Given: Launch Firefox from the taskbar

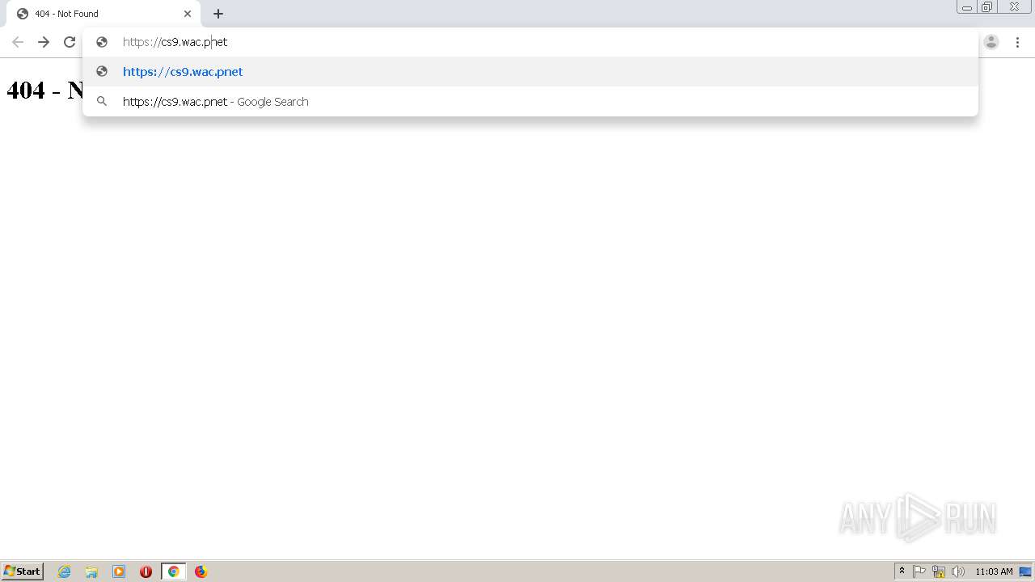Looking at the screenshot, I should [x=201, y=571].
